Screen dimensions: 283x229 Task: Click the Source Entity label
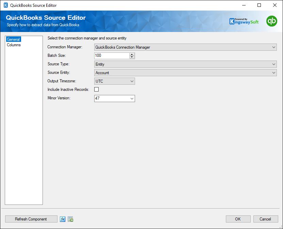[x=59, y=72]
